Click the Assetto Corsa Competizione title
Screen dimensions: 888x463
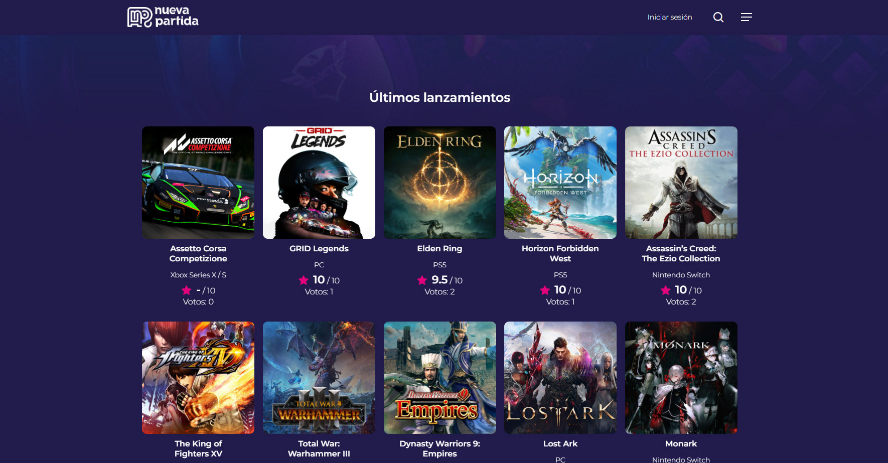tap(198, 253)
